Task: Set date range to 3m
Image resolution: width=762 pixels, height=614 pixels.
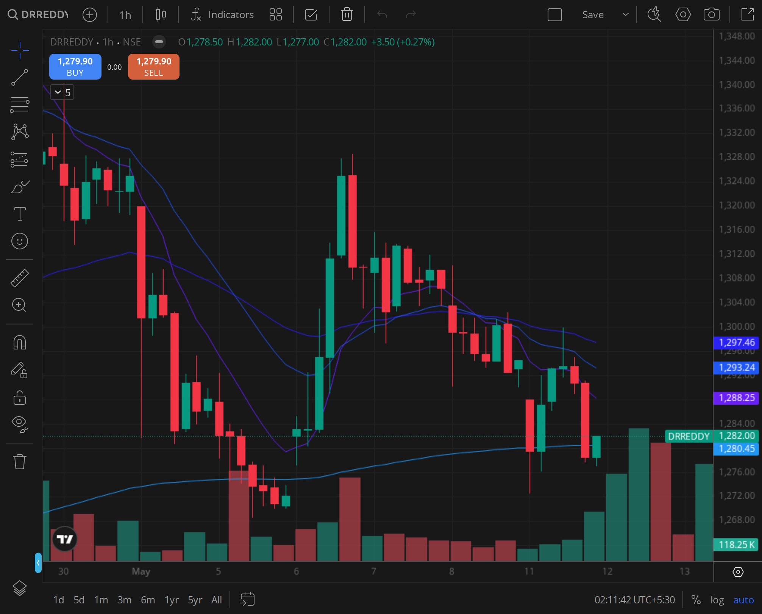Action: 124,600
